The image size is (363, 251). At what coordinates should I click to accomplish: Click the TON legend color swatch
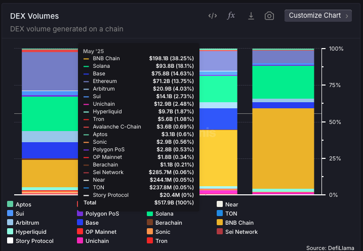point(220,213)
